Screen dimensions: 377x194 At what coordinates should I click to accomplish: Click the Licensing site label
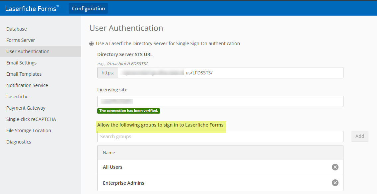pos(112,90)
